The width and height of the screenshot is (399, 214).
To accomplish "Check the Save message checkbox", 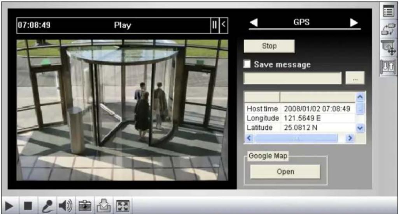I will [x=247, y=64].
